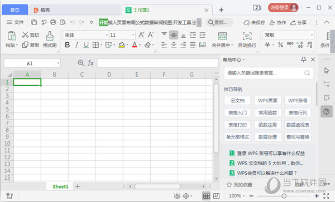The height and width of the screenshot is (202, 335).
Task: Click the Paste clipboard icon
Action: coord(12,36)
